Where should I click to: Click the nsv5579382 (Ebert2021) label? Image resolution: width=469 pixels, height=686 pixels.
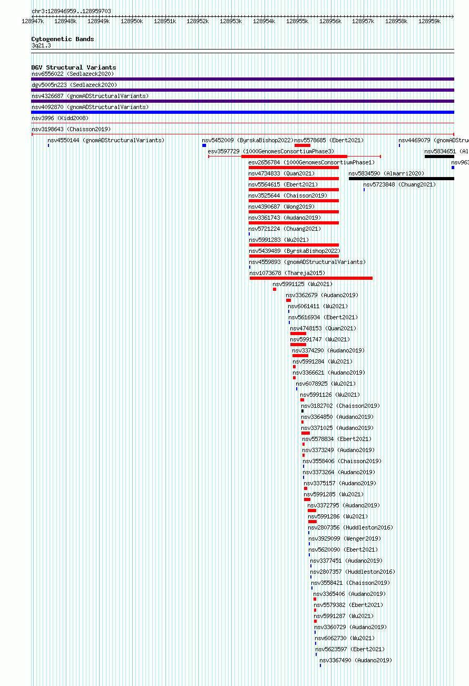click(x=349, y=605)
